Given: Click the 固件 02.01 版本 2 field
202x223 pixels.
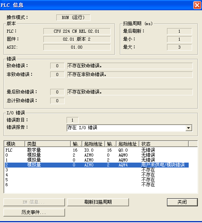Looking at the screenshot, I should click(77, 39).
